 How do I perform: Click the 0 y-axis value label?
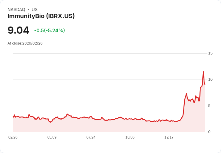tap(209, 132)
